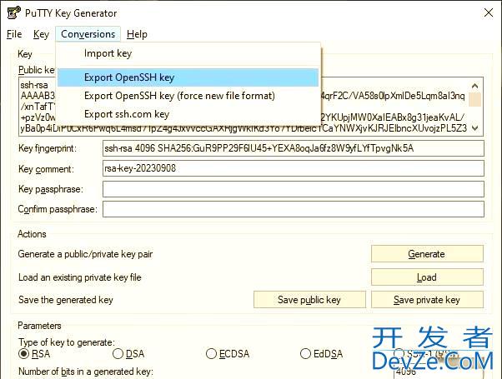Click inside the Key fingerprint field
502x379 pixels.
[294, 148]
